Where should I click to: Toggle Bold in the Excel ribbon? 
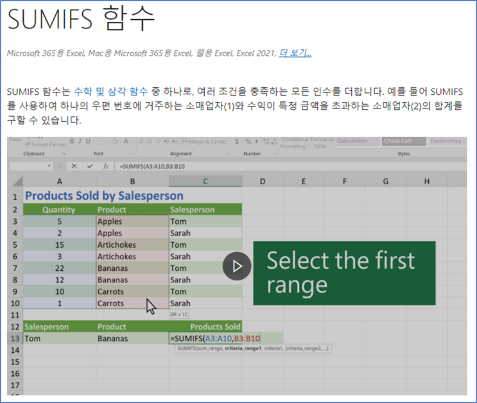click(x=72, y=141)
